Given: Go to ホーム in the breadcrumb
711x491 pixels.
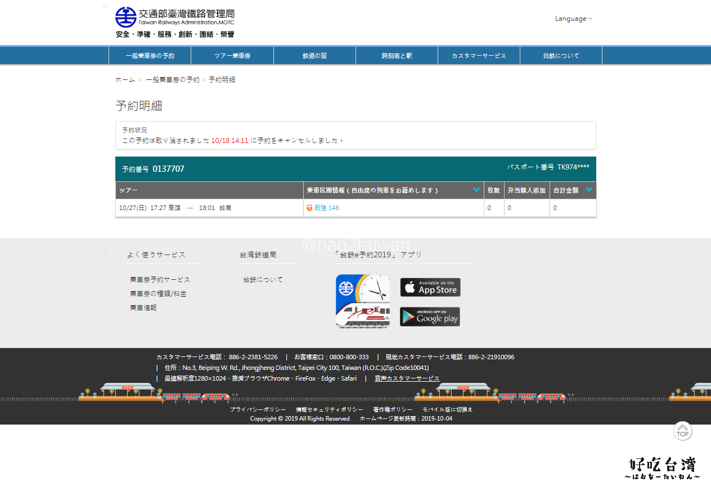Looking at the screenshot, I should coord(125,80).
